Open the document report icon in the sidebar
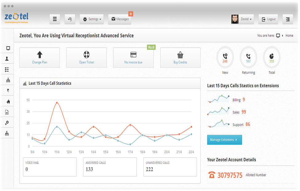Screen dimensions: 300x191 tap(7, 112)
